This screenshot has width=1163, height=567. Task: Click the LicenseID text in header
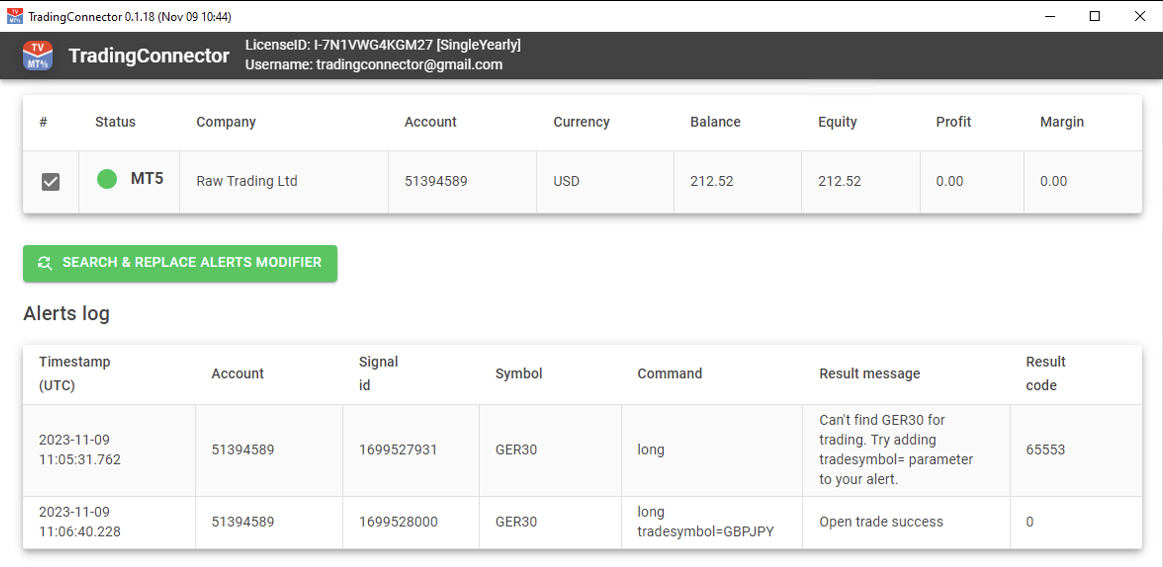click(383, 45)
